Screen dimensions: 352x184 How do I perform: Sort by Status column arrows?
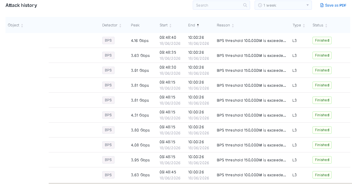pos(326,25)
